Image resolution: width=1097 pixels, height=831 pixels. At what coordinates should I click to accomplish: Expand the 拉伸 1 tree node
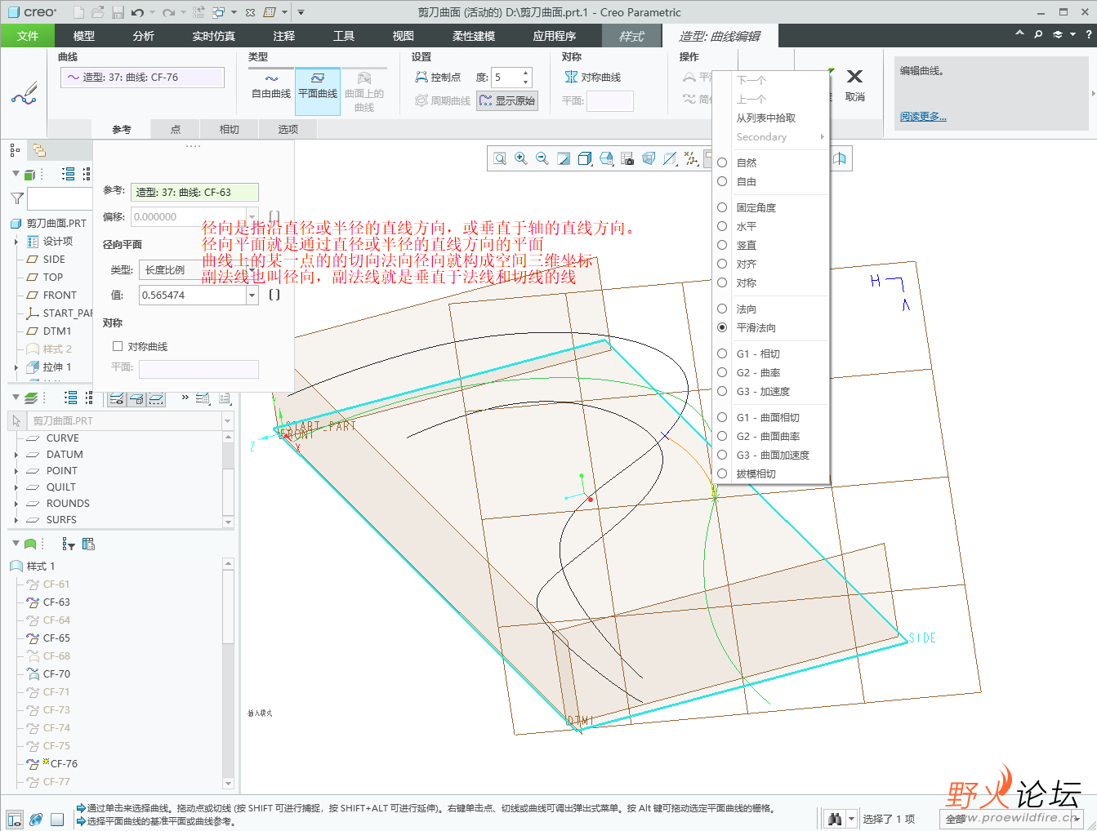(16, 367)
